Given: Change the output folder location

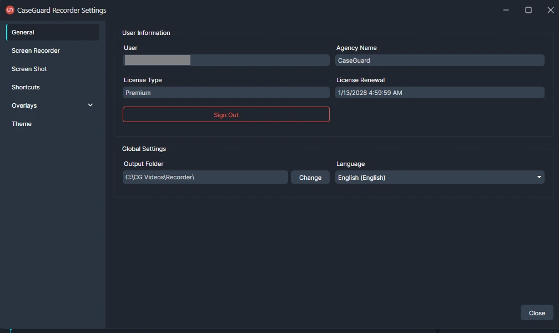Looking at the screenshot, I should coord(310,177).
